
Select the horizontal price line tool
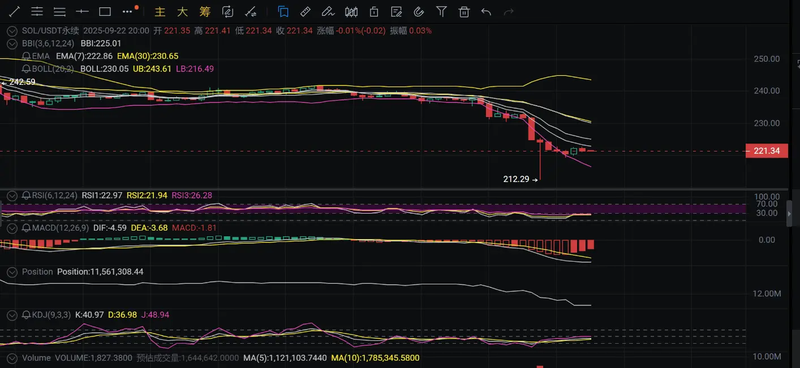coord(82,11)
